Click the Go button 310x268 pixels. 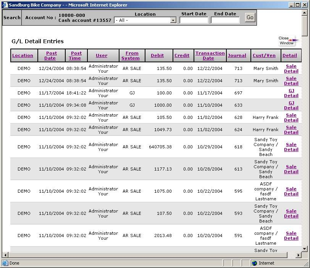(250, 18)
